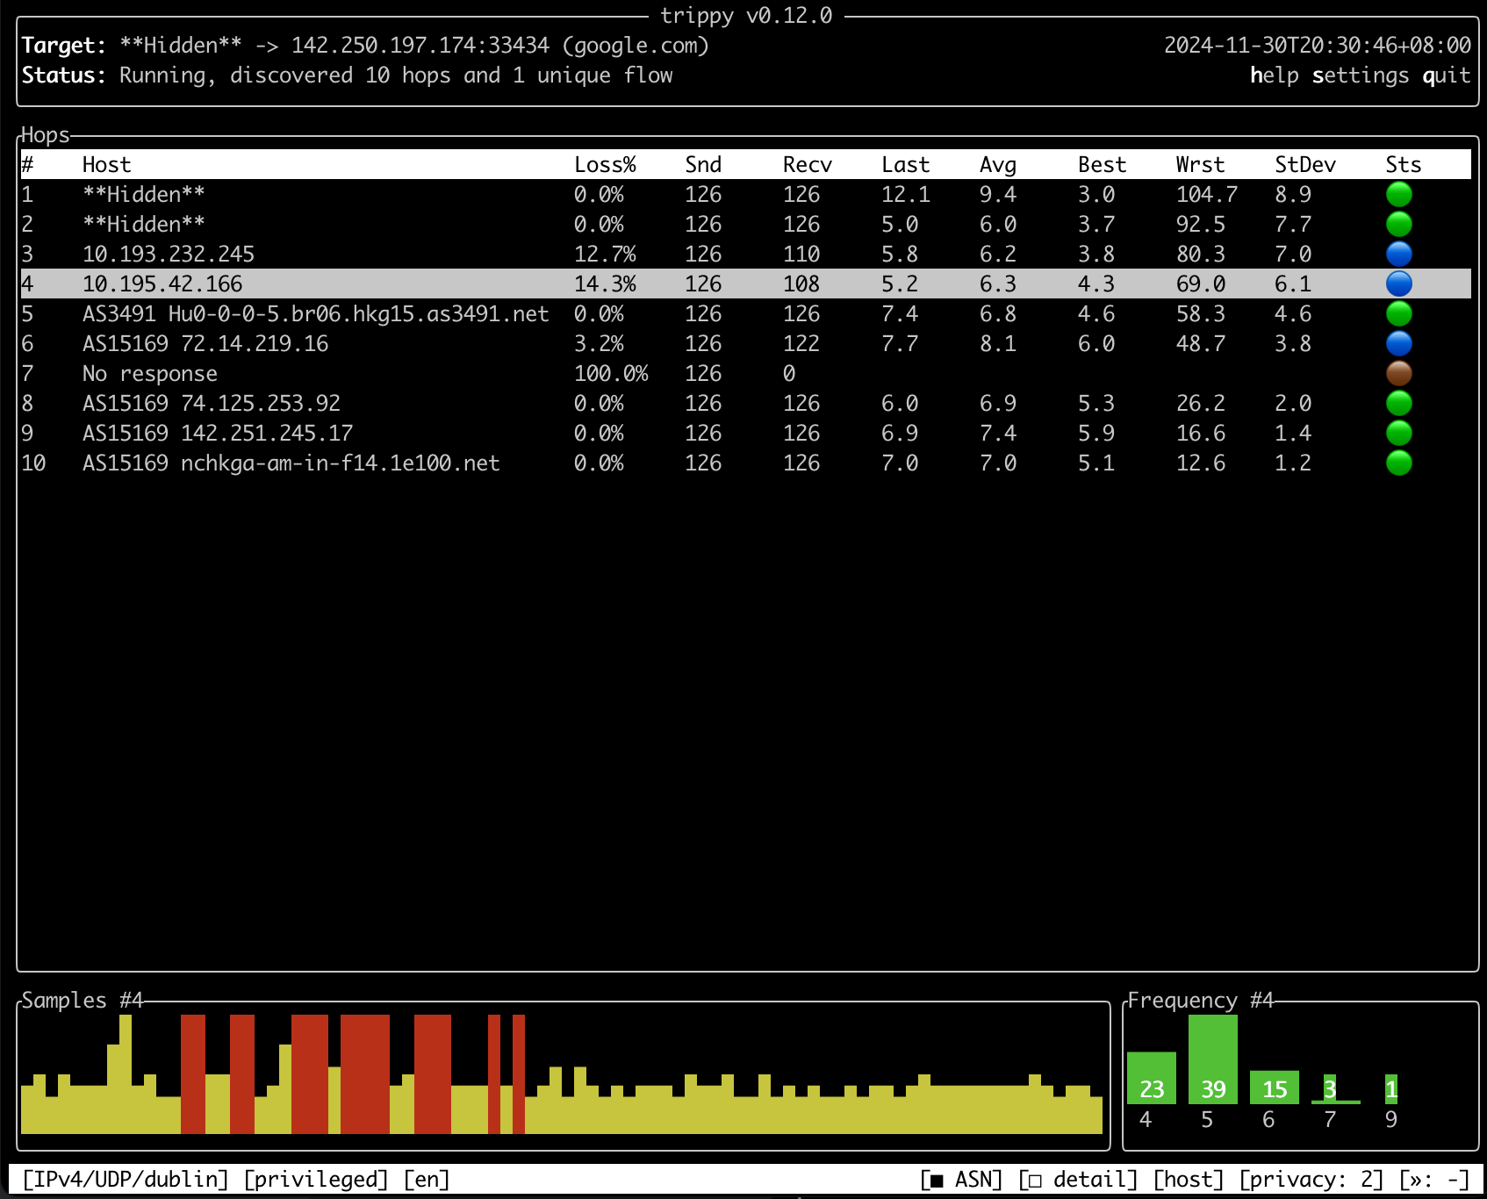Click the [IPv4/UDP/dublin] protocol indicator

(126, 1179)
